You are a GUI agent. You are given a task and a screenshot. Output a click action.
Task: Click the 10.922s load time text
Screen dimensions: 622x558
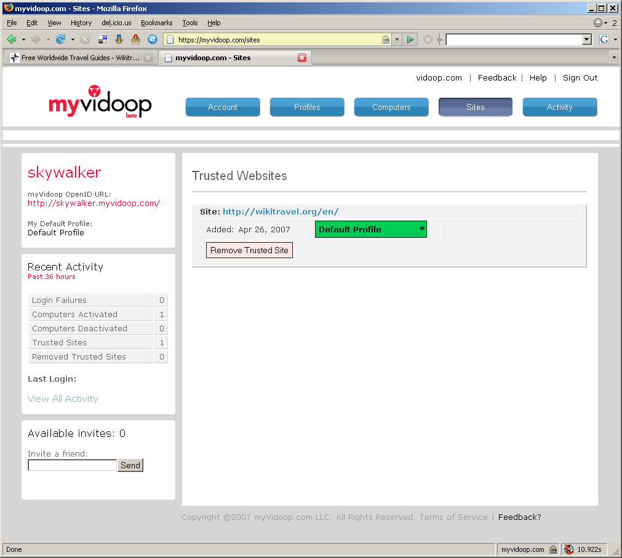click(589, 549)
